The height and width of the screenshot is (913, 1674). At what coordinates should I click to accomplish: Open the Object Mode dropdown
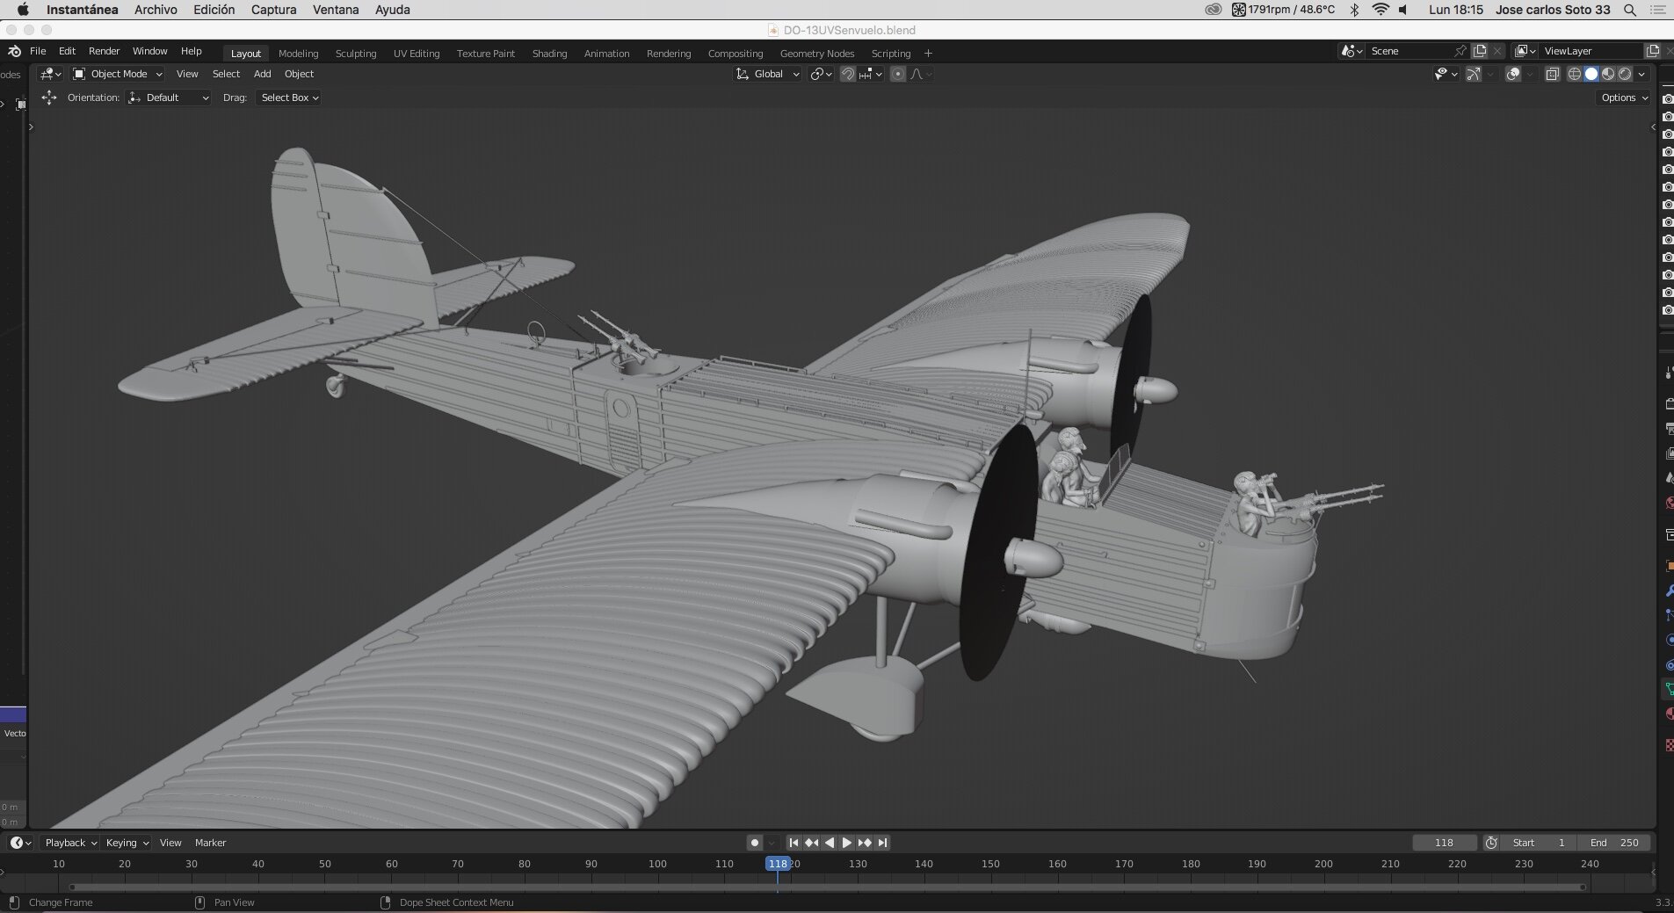point(118,74)
